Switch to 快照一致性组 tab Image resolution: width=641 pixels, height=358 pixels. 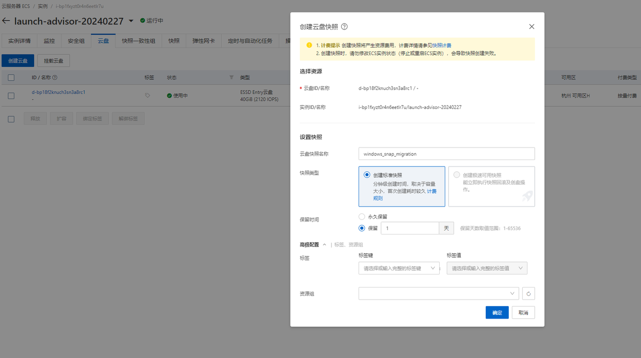tap(139, 41)
